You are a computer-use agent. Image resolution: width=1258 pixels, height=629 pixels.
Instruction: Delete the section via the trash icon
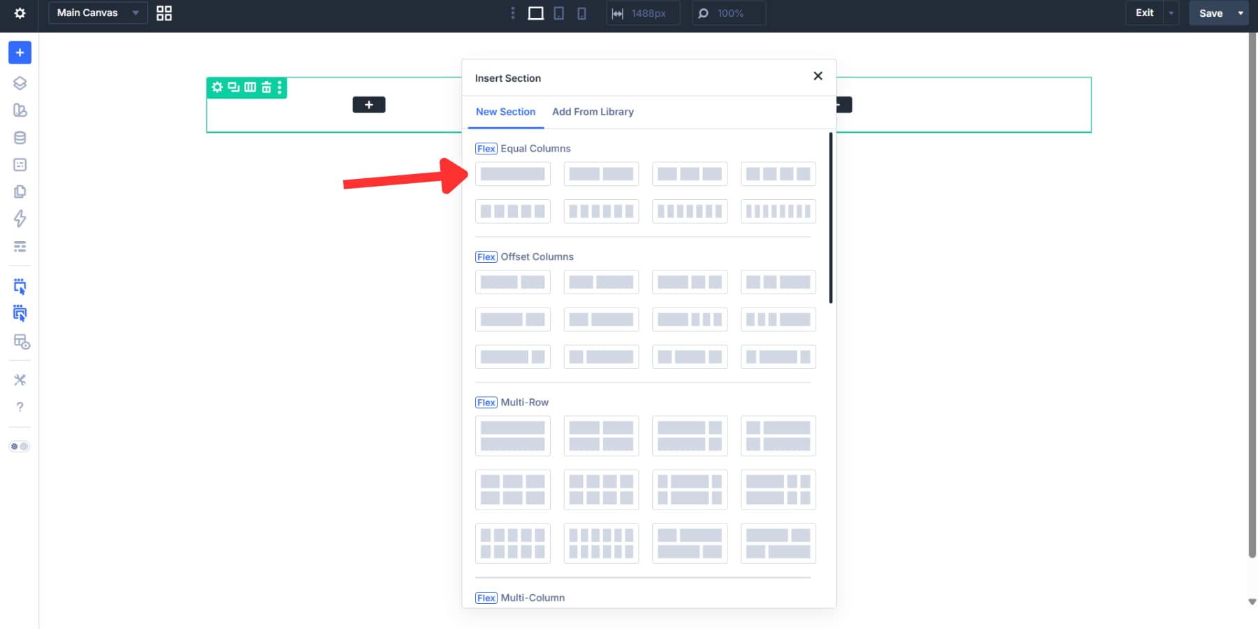(x=266, y=87)
